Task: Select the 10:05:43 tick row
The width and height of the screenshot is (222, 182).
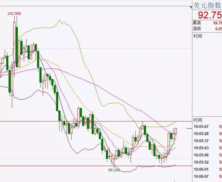Action: point(207,148)
